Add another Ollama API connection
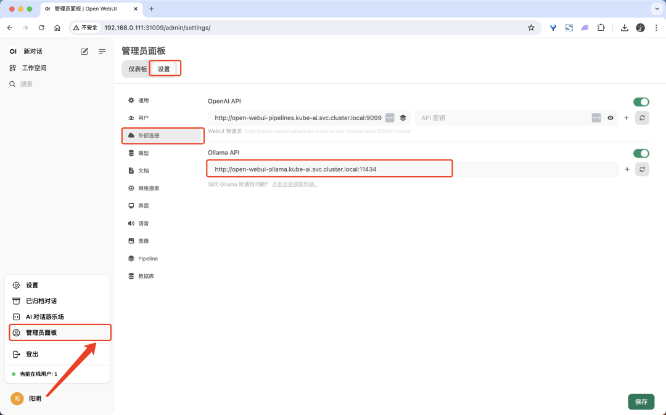Viewport: 666px width, 415px height. tap(627, 169)
